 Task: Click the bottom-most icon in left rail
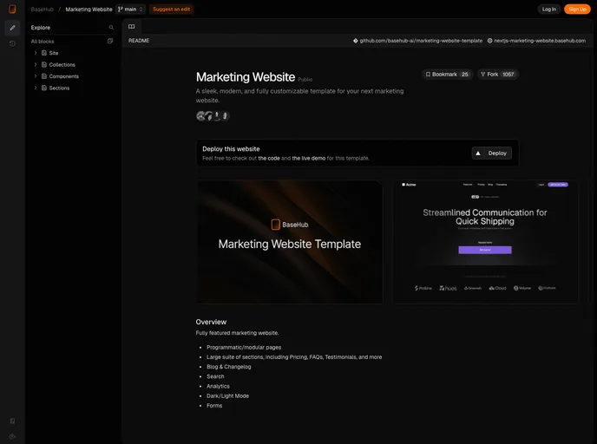click(12, 436)
